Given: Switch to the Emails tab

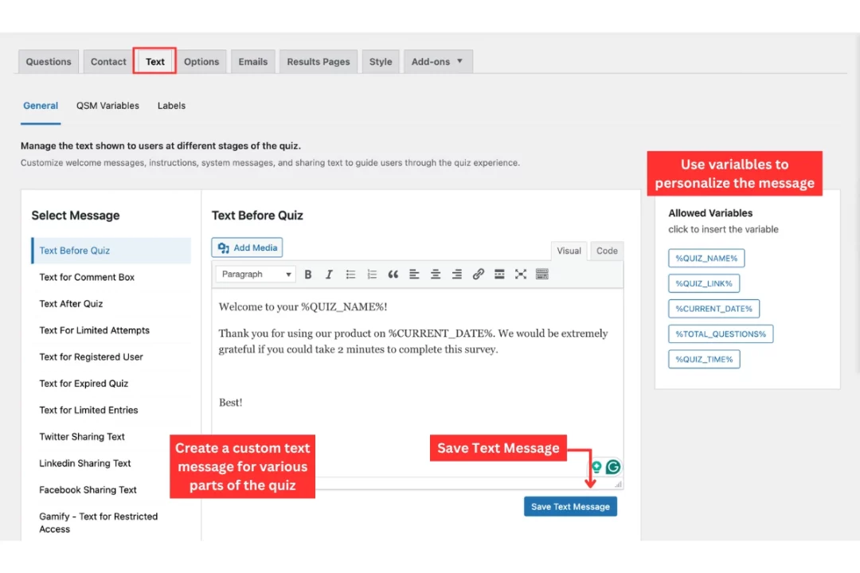Looking at the screenshot, I should [252, 60].
